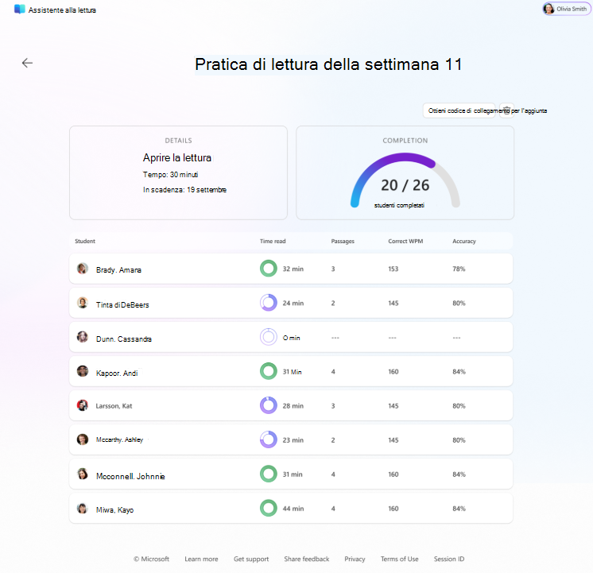
Task: Click Kapoor Andi's progress ring
Action: 269,371
